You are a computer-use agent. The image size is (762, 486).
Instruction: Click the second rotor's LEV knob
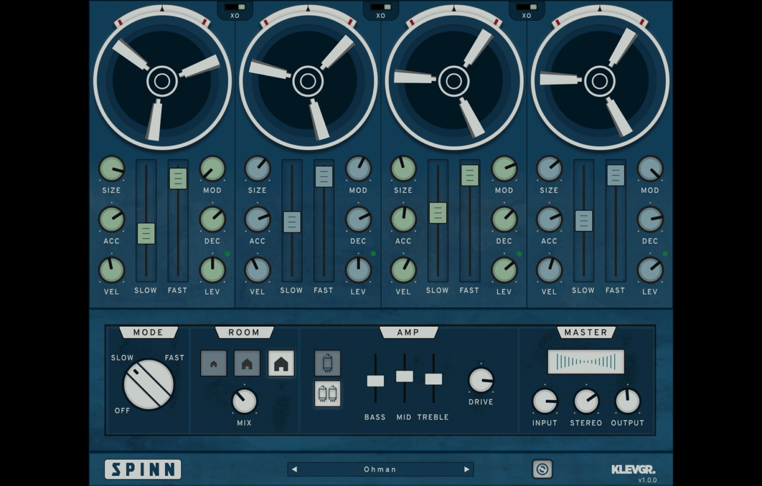coord(358,270)
